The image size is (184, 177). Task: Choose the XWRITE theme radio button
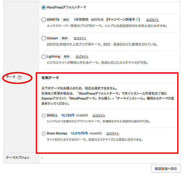pyautogui.click(x=44, y=20)
